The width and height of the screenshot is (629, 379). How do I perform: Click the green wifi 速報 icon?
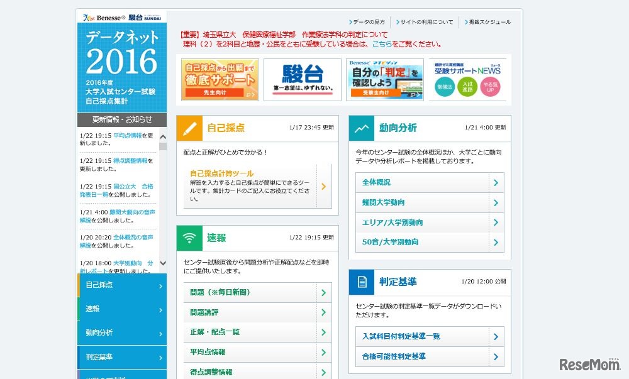[190, 238]
